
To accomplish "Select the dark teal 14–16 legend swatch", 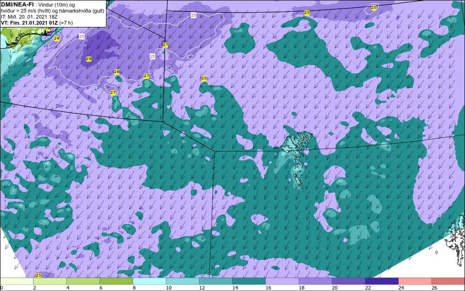I will click(249, 281).
